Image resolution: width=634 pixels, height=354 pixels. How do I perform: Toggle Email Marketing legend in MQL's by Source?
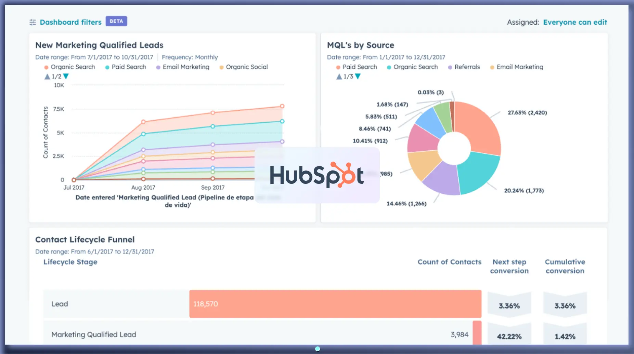(x=516, y=67)
